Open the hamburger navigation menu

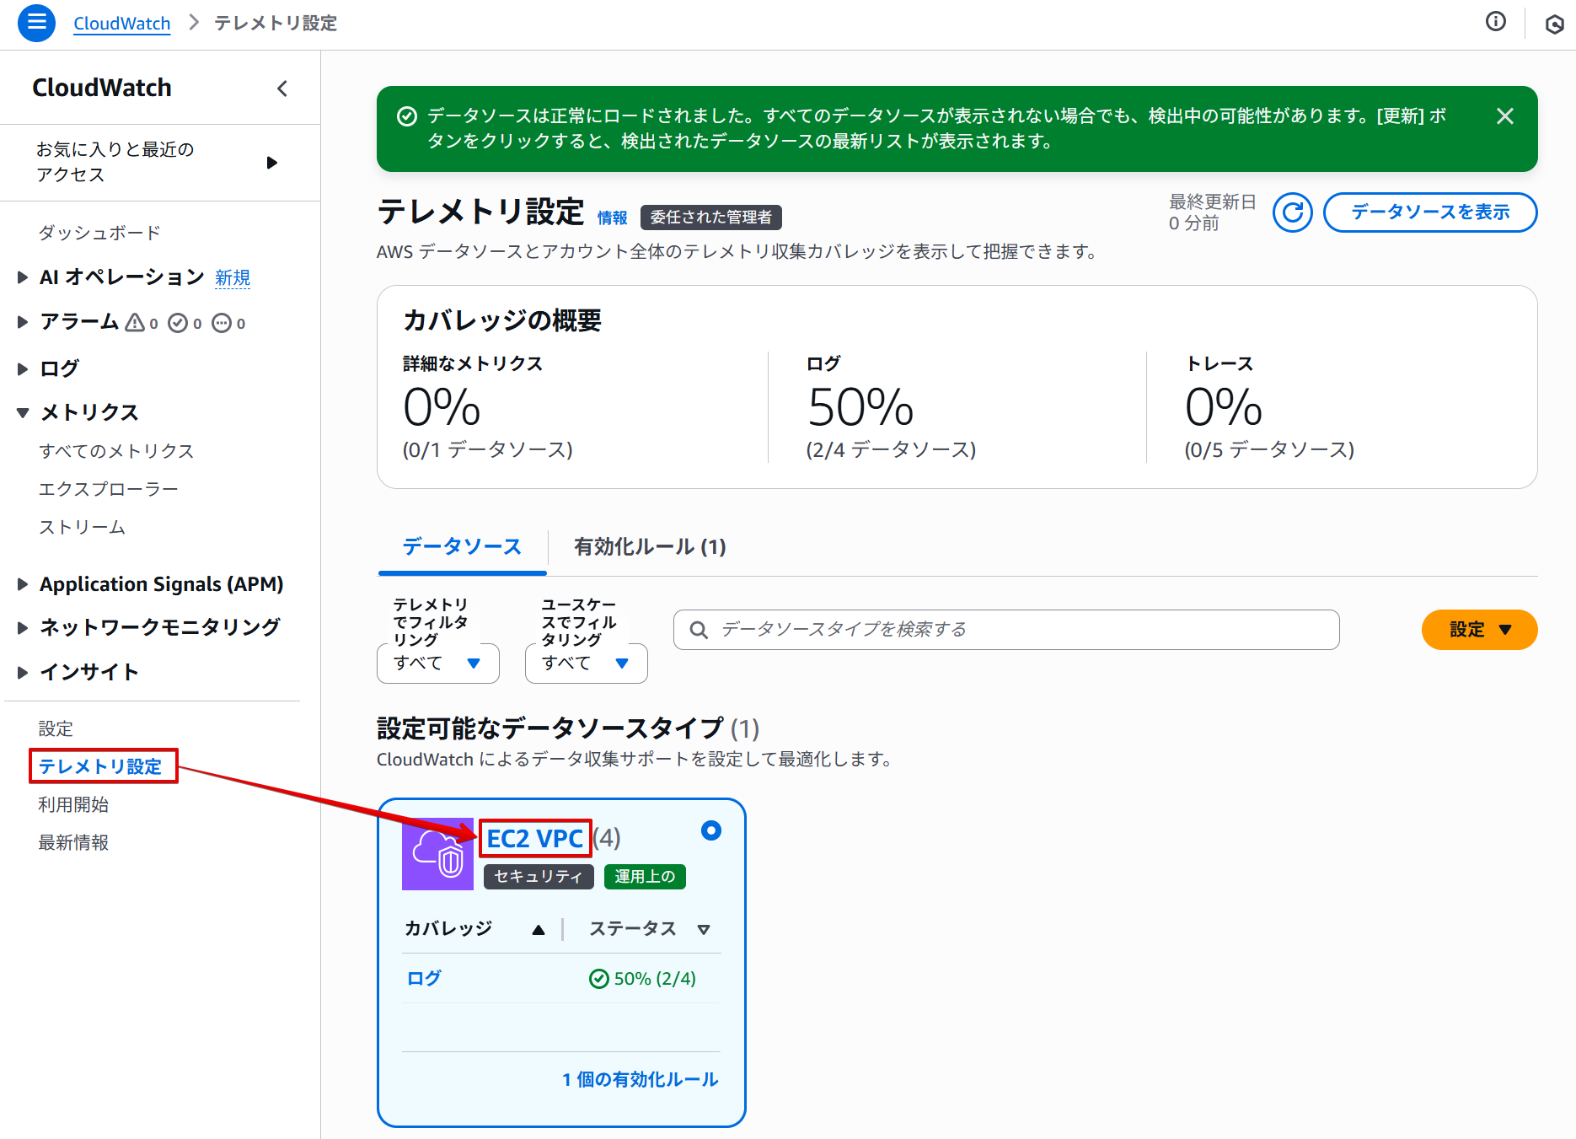[x=36, y=23]
